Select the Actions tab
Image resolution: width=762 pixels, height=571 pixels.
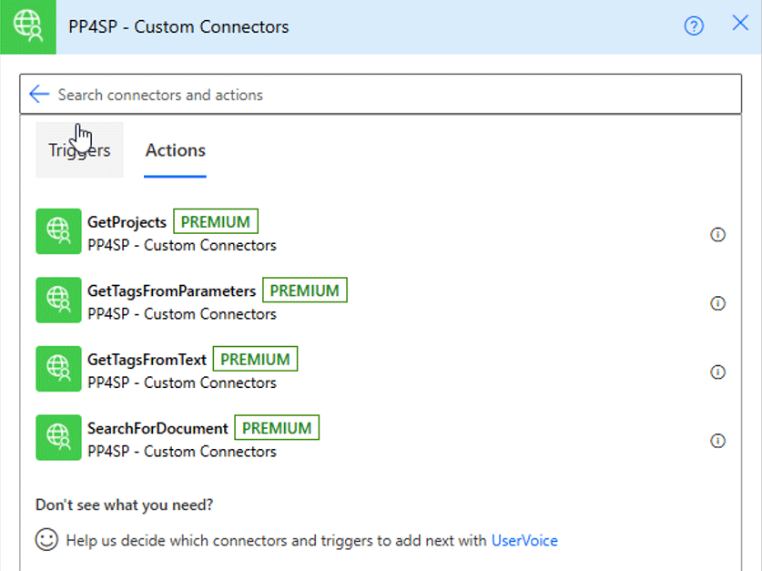click(176, 150)
